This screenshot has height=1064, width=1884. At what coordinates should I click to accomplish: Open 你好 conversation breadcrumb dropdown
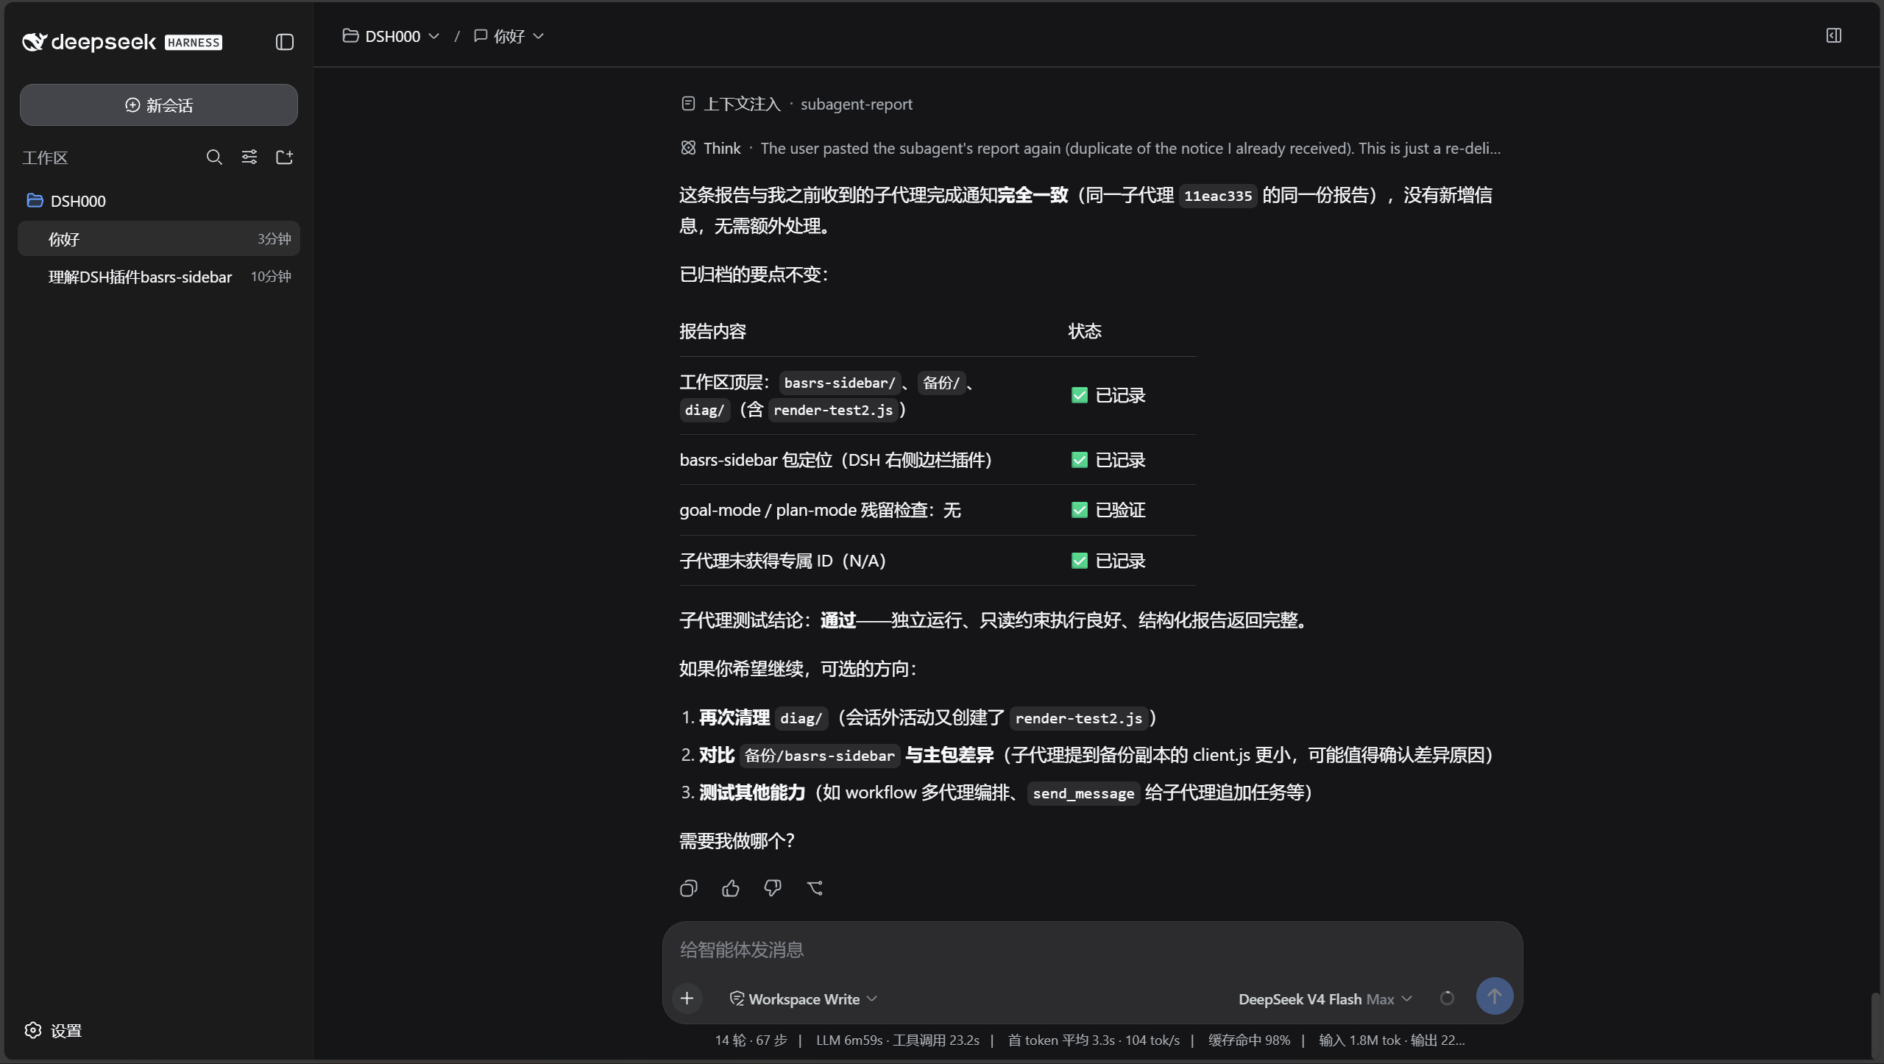pyautogui.click(x=509, y=36)
